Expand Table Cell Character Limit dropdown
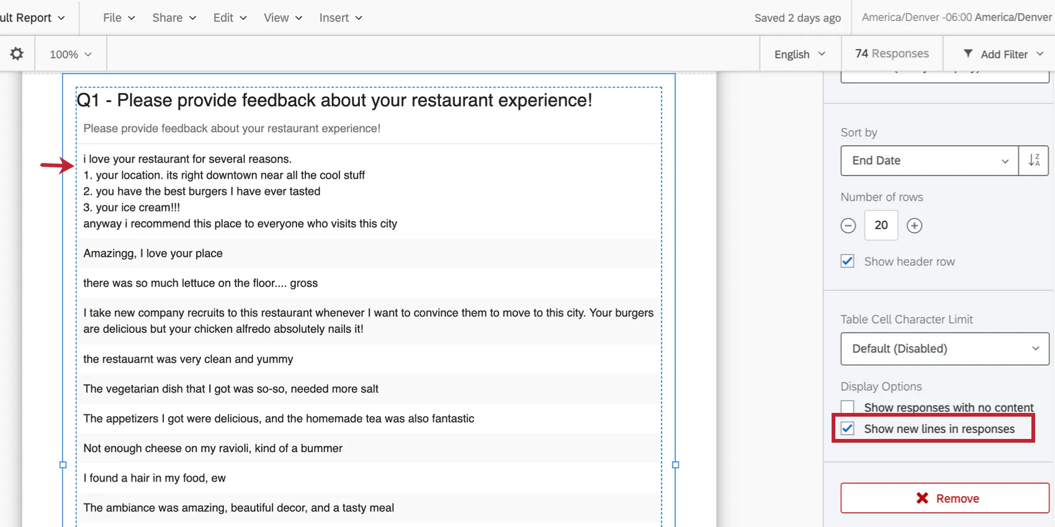Image resolution: width=1055 pixels, height=527 pixels. click(945, 349)
